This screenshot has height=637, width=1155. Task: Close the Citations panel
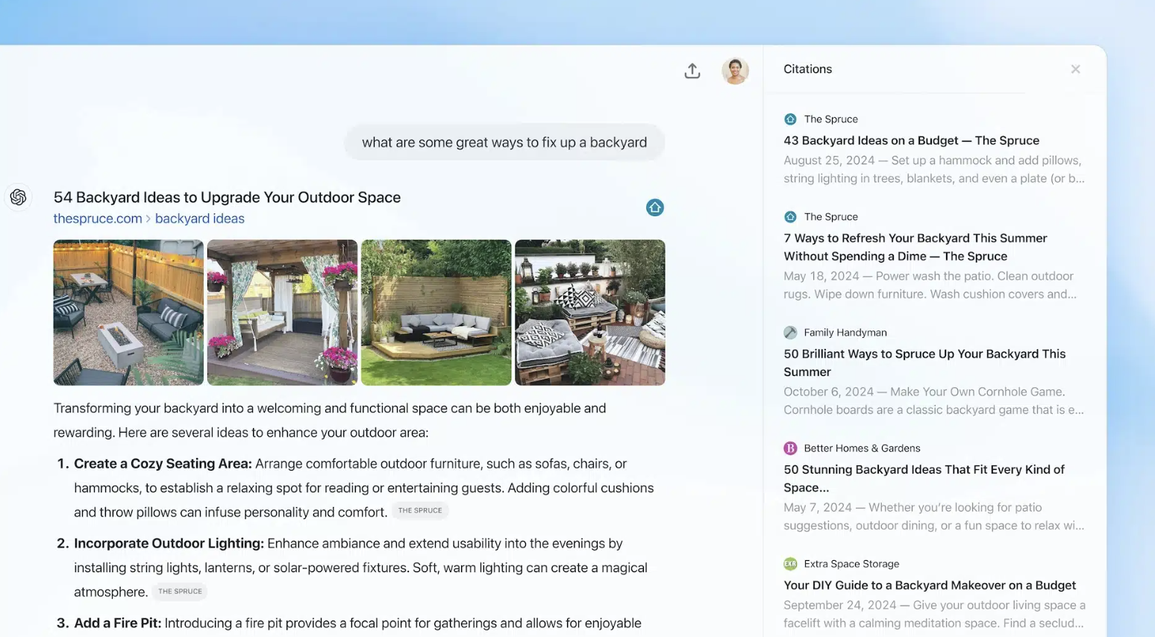coord(1075,69)
